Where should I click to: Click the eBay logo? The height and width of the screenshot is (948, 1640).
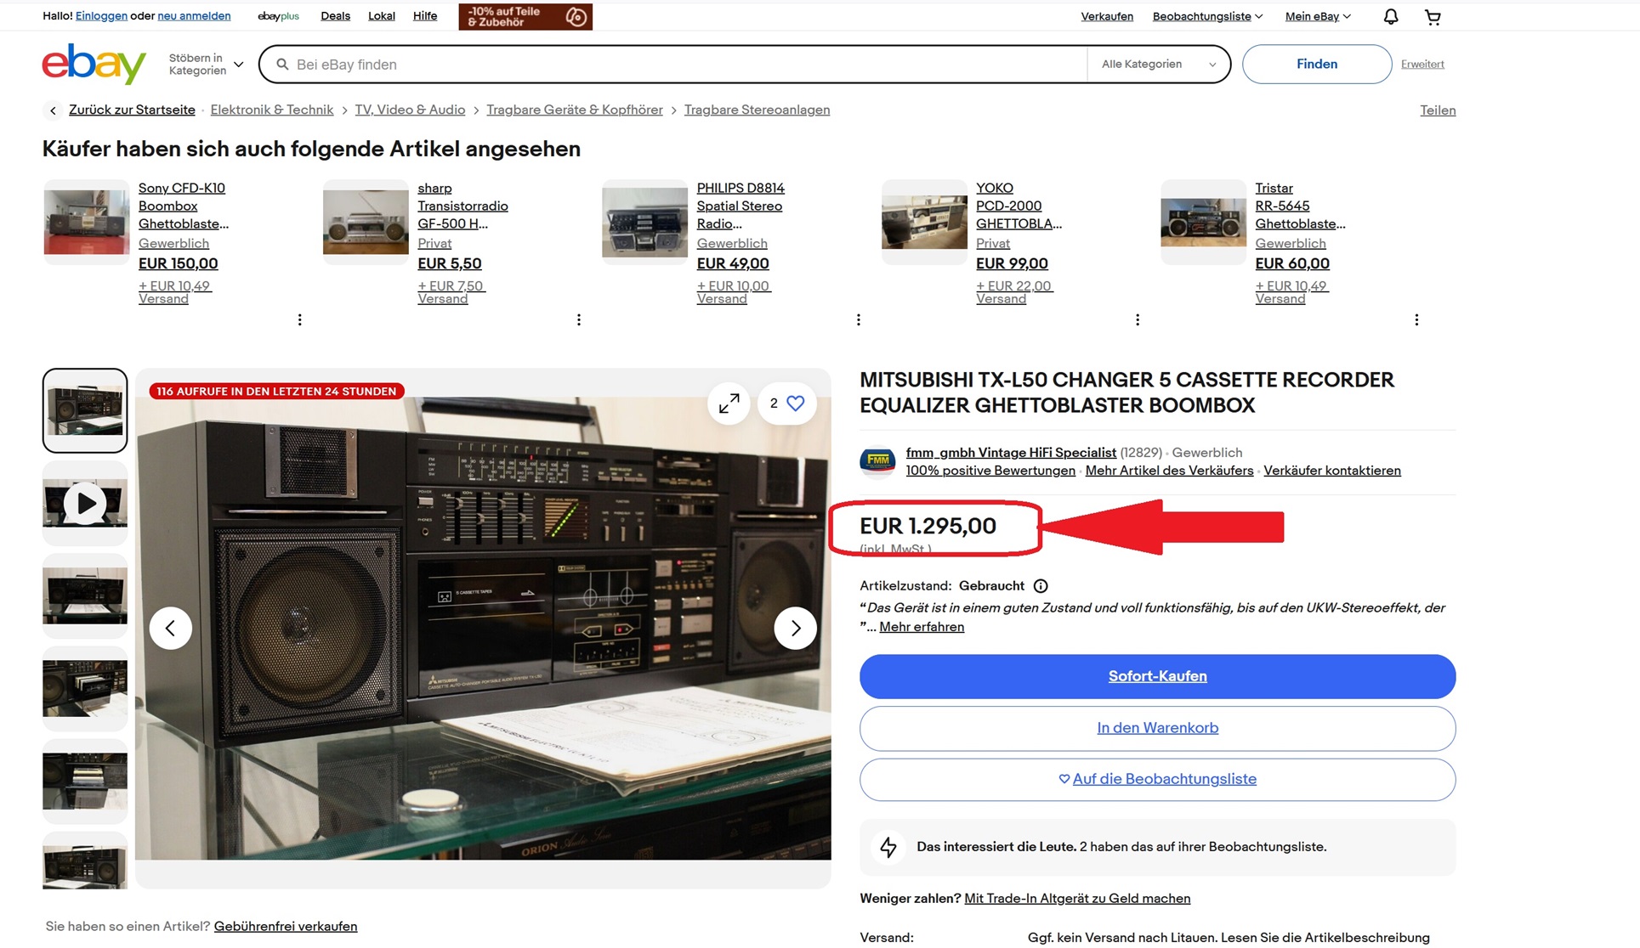94,65
